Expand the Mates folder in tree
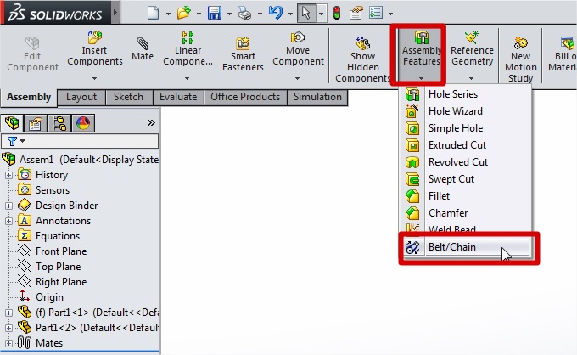 [9, 343]
